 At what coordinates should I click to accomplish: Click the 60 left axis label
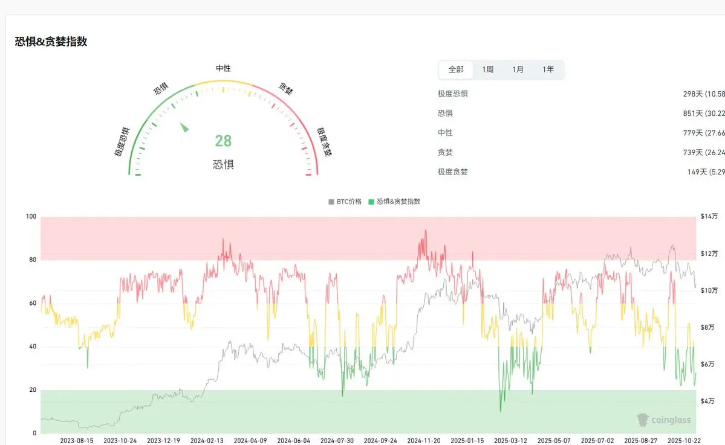coord(33,303)
